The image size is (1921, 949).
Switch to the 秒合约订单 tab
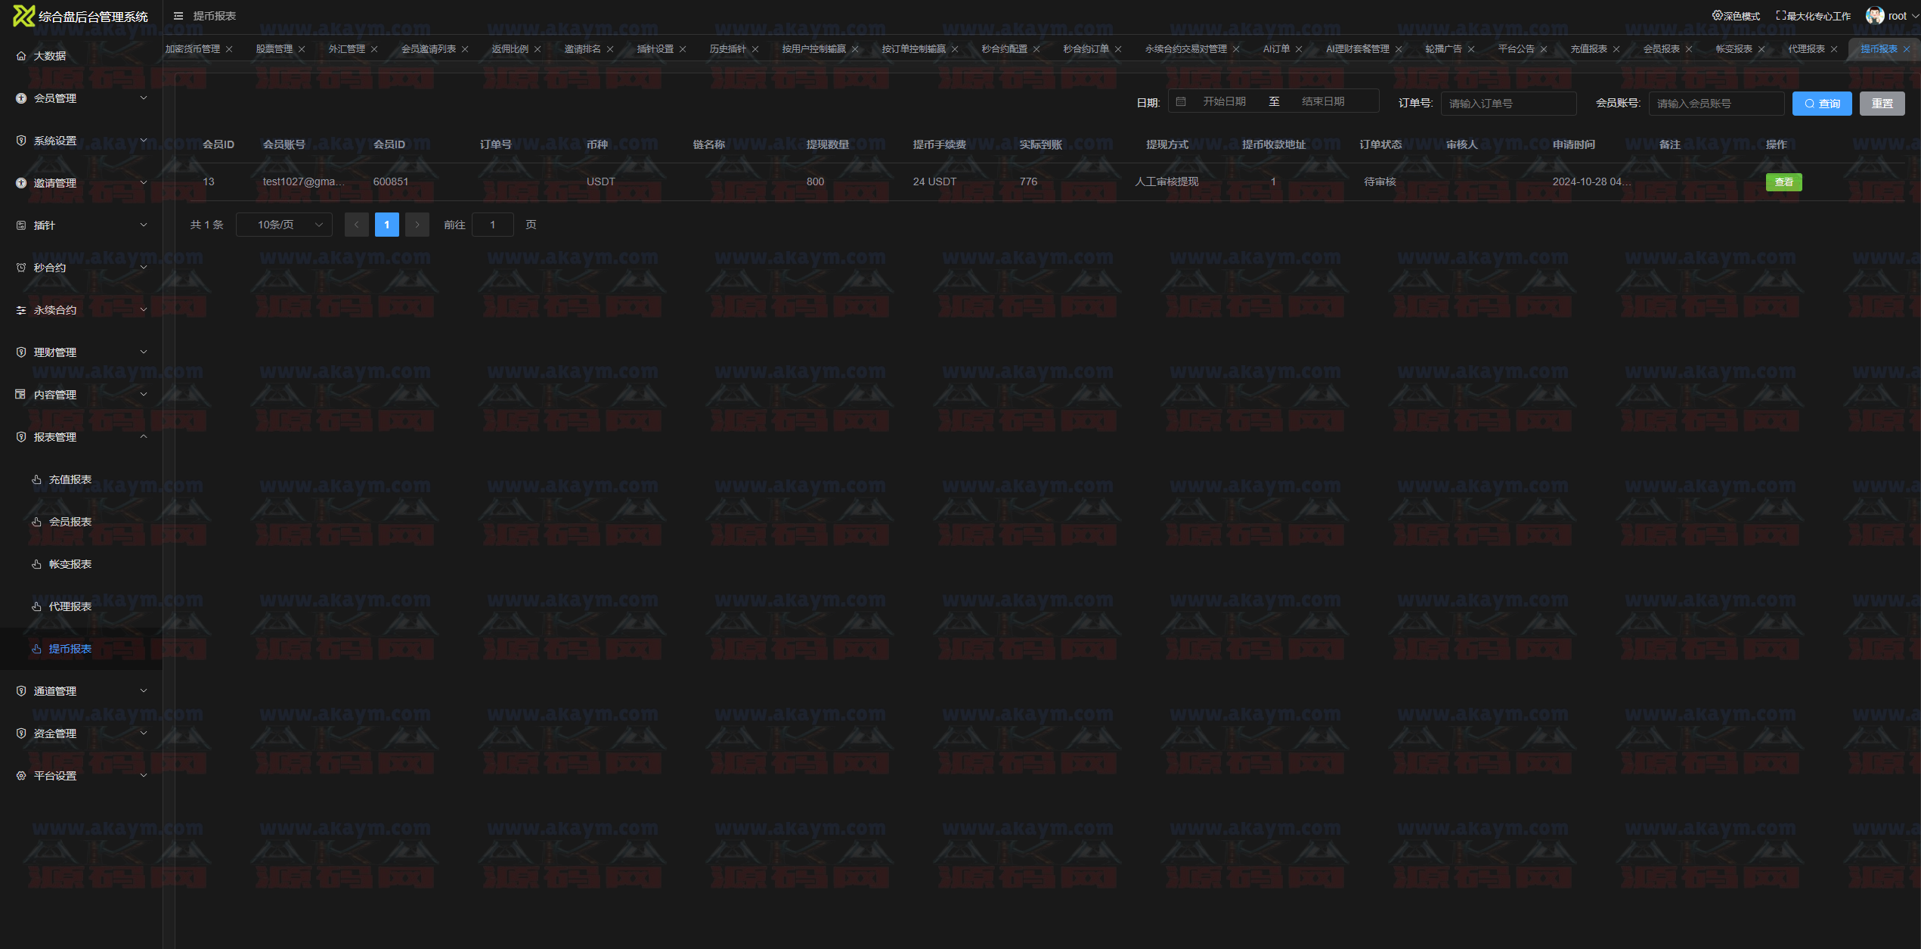(x=1085, y=49)
